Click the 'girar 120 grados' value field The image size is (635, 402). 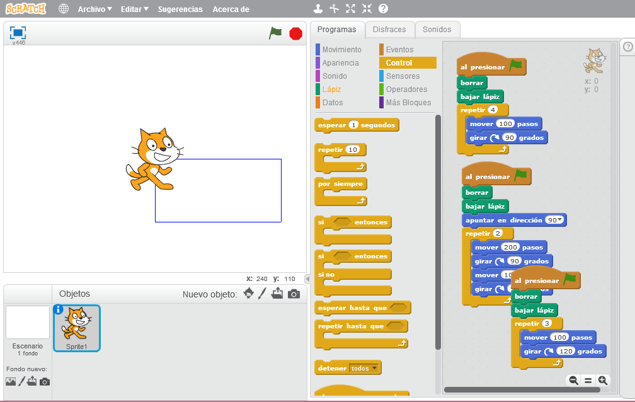click(x=566, y=352)
